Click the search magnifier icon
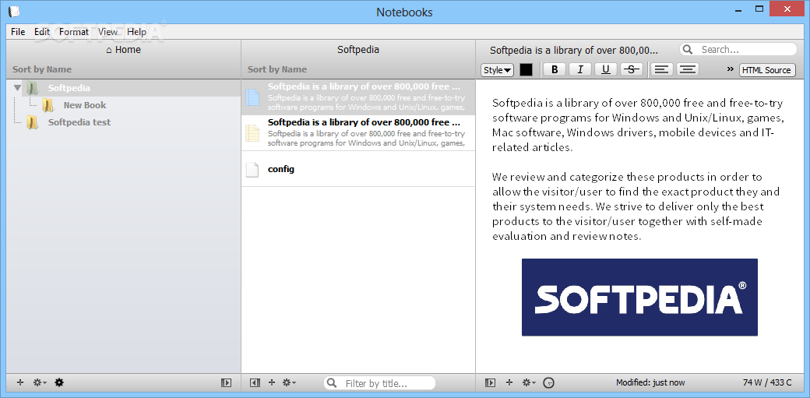Image resolution: width=810 pixels, height=398 pixels. (688, 50)
